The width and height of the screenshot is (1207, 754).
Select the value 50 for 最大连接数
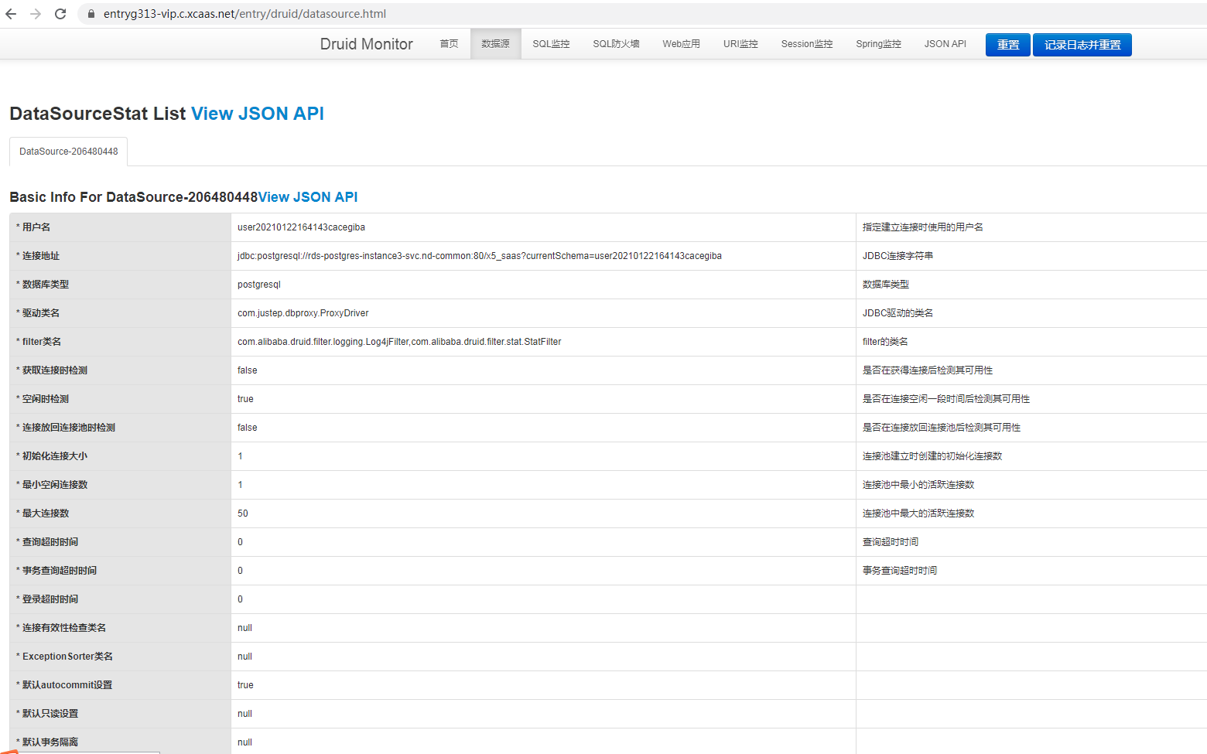click(x=243, y=513)
